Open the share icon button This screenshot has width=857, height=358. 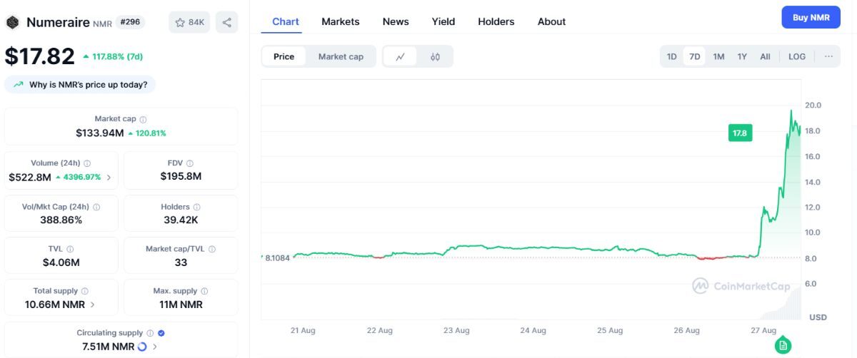[226, 22]
